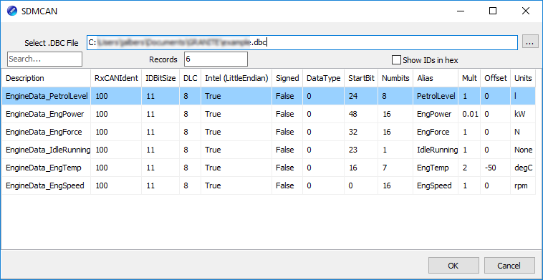Click the Search input field

click(x=44, y=59)
